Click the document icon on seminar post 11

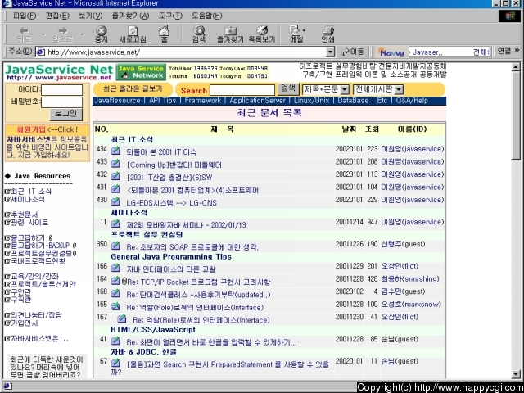(115, 224)
